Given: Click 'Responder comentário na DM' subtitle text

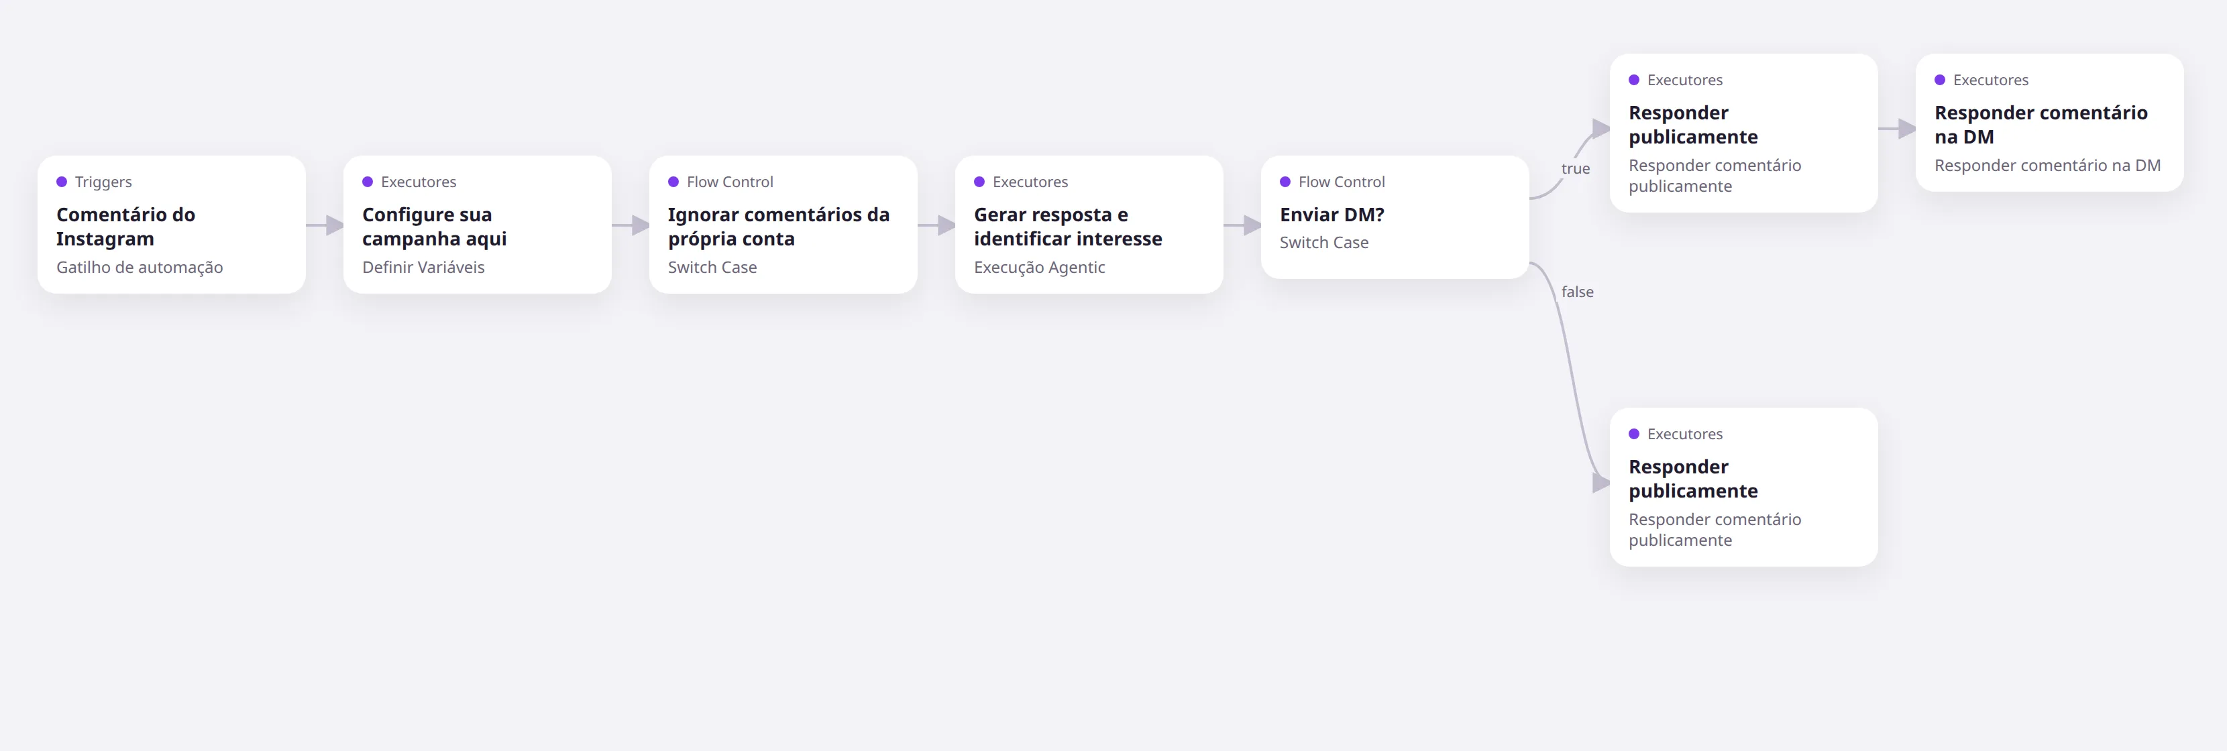Looking at the screenshot, I should pyautogui.click(x=2047, y=165).
